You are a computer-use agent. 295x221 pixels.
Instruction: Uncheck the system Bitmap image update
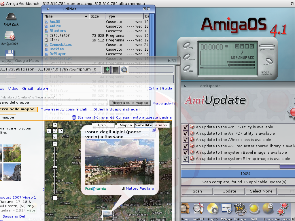[x=186, y=159]
